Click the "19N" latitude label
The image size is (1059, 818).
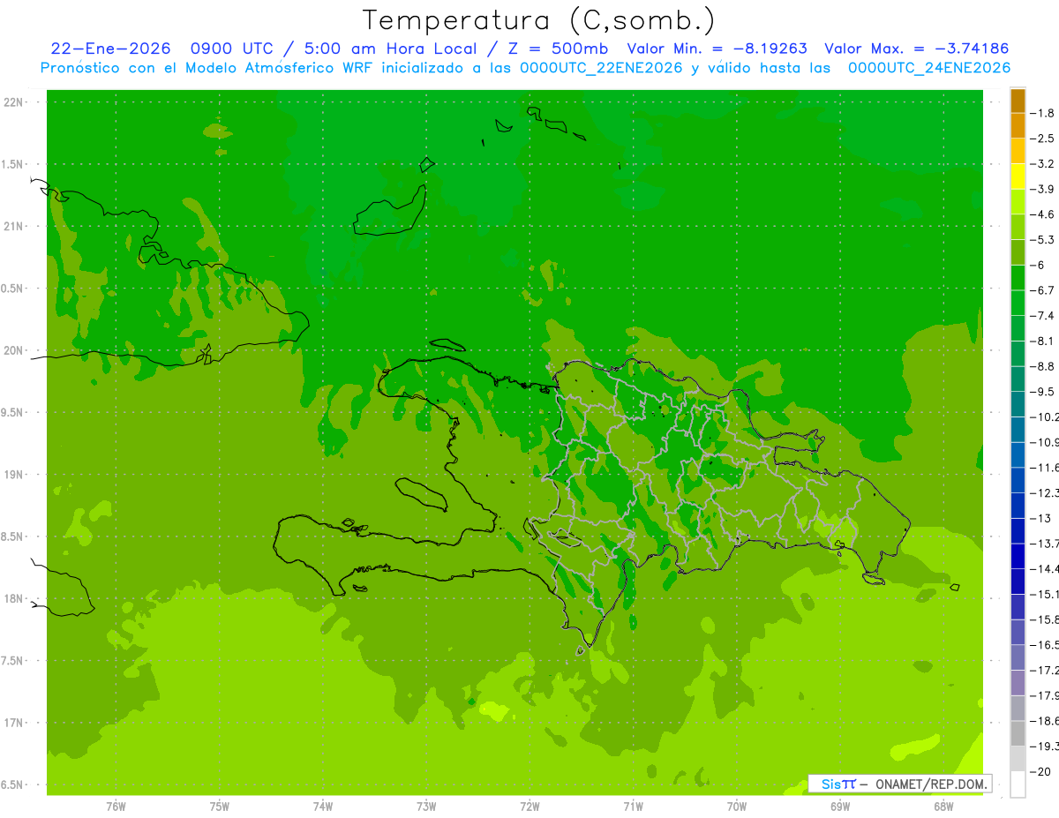pyautogui.click(x=14, y=475)
